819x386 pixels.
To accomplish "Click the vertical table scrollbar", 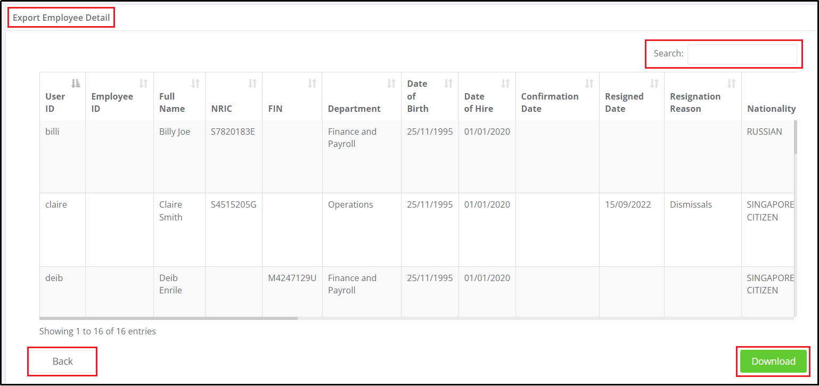I will [x=796, y=137].
